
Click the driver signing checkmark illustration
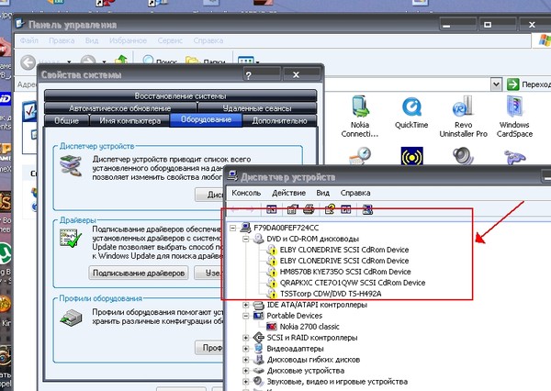tap(71, 238)
